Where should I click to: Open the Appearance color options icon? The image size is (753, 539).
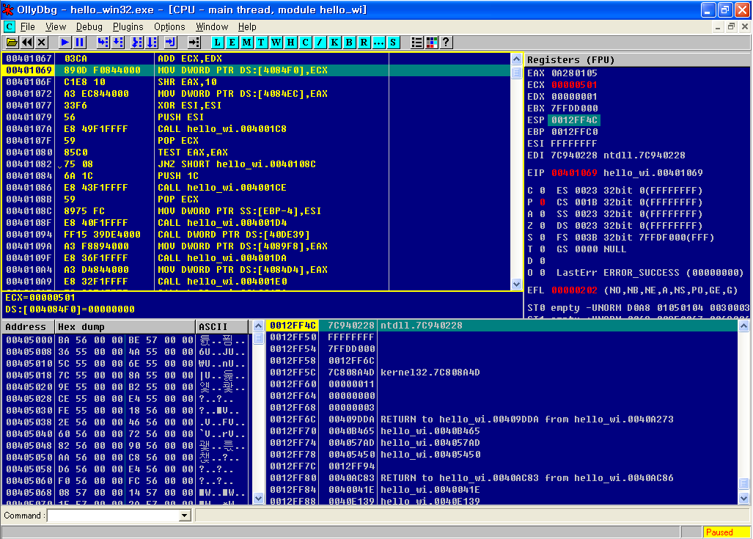[431, 43]
